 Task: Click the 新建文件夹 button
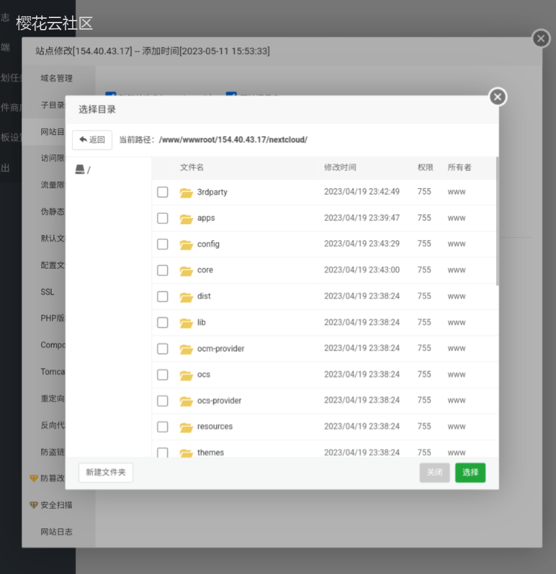106,473
